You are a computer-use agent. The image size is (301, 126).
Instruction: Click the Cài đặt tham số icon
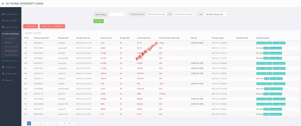tap(3, 67)
